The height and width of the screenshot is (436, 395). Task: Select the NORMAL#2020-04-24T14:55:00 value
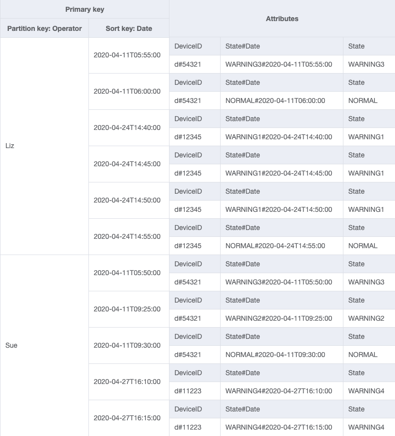(x=275, y=246)
